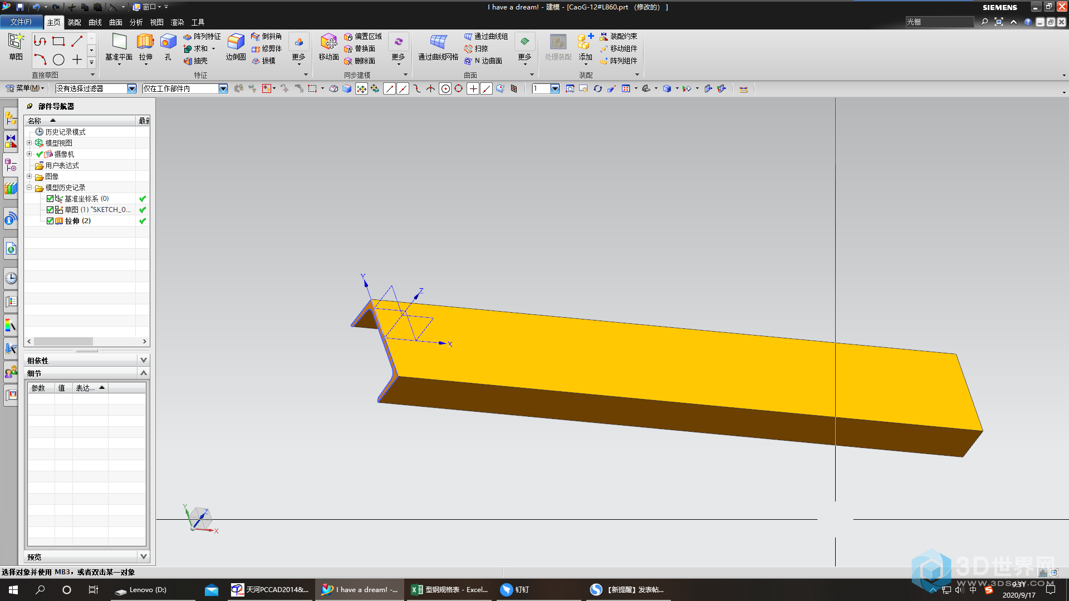Viewport: 1069px width, 601px height.
Task: Open the Roles sidebar tab
Action: 11,372
